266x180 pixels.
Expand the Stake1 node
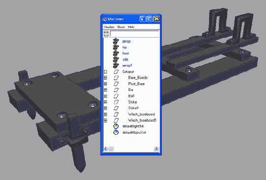click(106, 108)
